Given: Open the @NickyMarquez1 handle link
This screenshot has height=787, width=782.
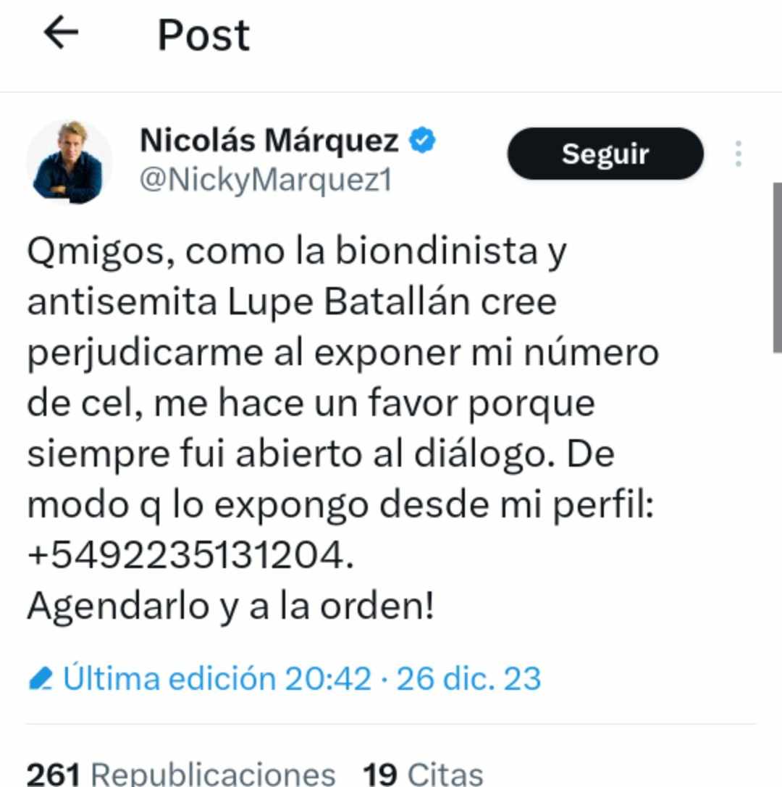Looking at the screenshot, I should coord(266,180).
